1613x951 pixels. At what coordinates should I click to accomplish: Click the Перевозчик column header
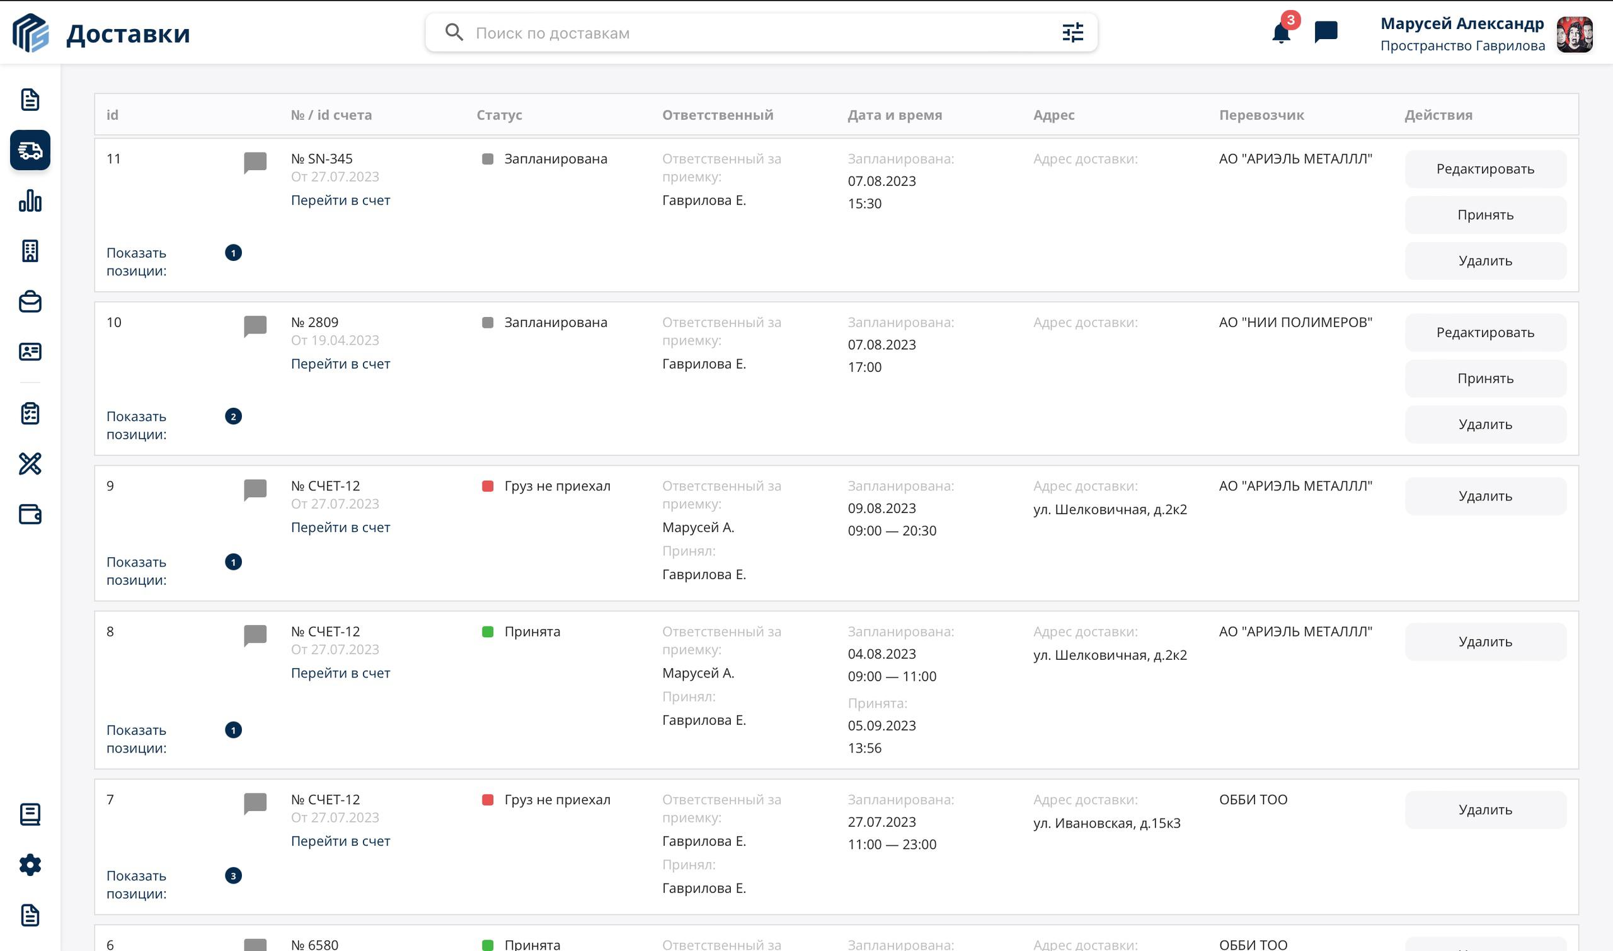(1261, 115)
